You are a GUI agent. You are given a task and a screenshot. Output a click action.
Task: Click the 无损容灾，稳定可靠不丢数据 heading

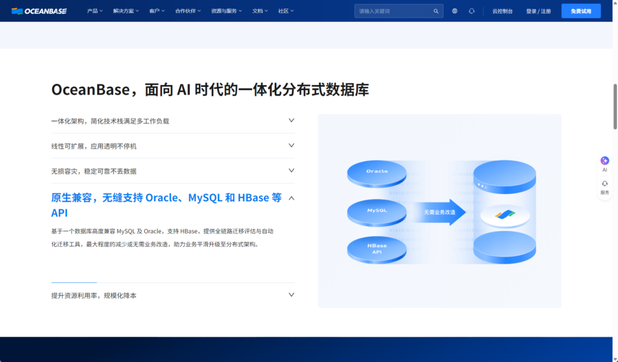tap(94, 172)
